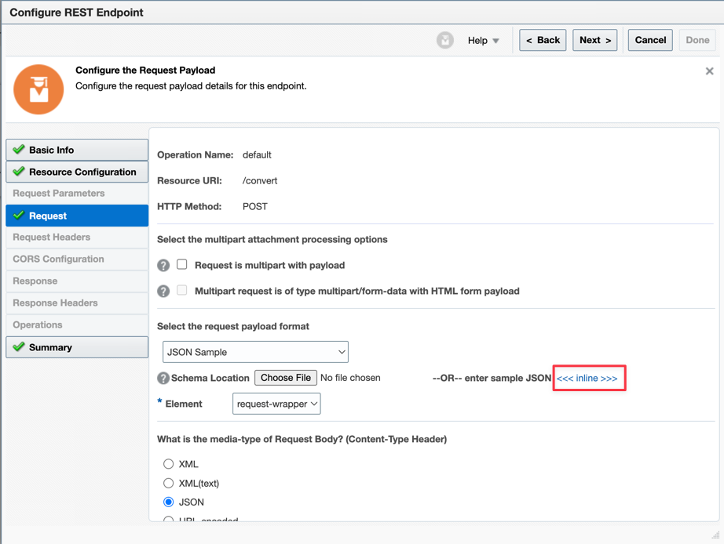Click the green checkmark beside Basic Info
The width and height of the screenshot is (724, 544).
(19, 150)
